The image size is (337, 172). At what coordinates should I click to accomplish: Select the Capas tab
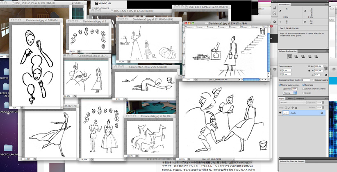(282, 99)
